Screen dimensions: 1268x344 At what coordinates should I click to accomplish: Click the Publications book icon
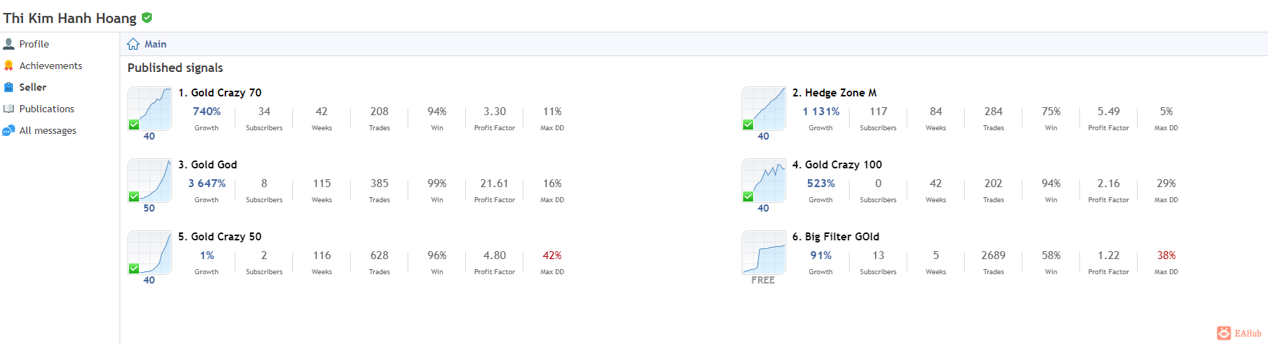coord(9,109)
